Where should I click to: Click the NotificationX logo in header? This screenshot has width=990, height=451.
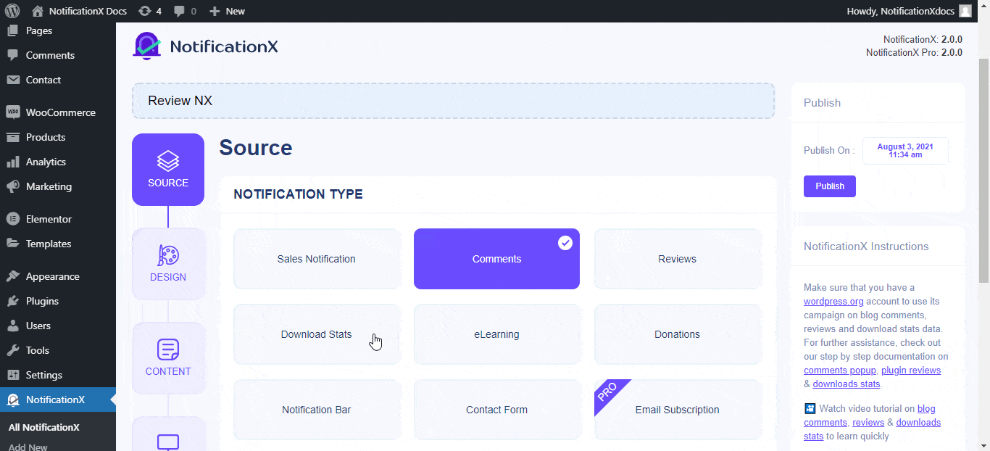click(205, 46)
